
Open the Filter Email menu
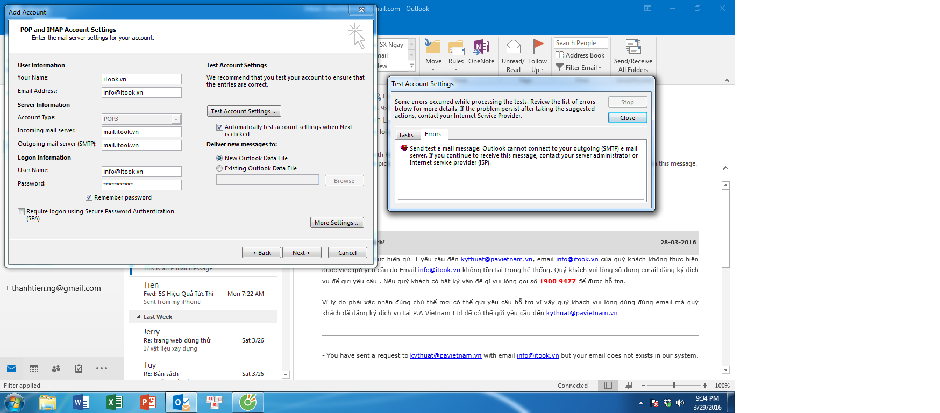pyautogui.click(x=579, y=67)
